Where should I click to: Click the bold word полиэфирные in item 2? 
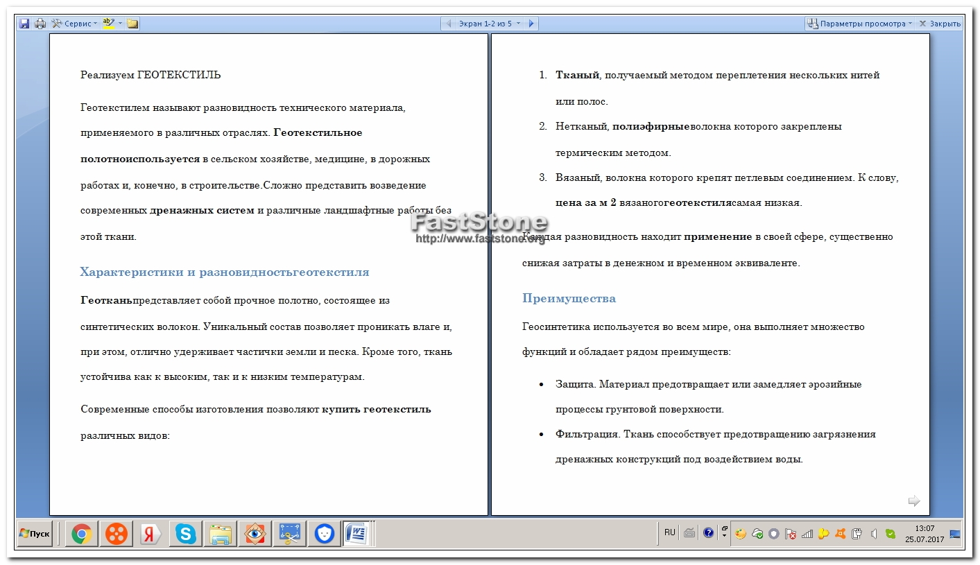(651, 127)
